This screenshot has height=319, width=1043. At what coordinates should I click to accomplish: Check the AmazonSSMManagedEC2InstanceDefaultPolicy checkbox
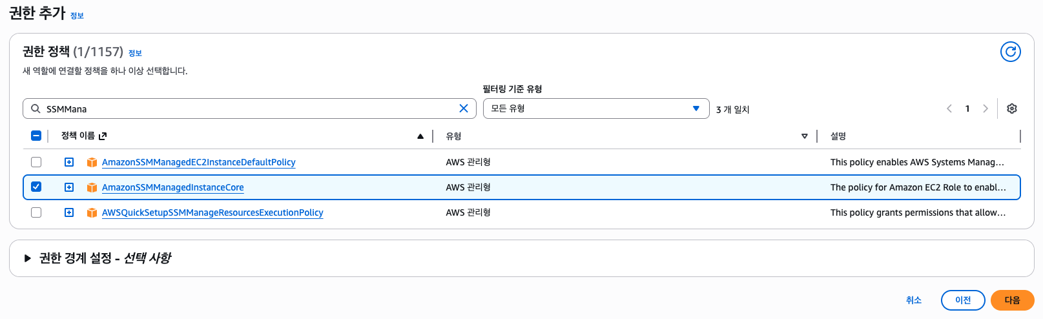(36, 162)
